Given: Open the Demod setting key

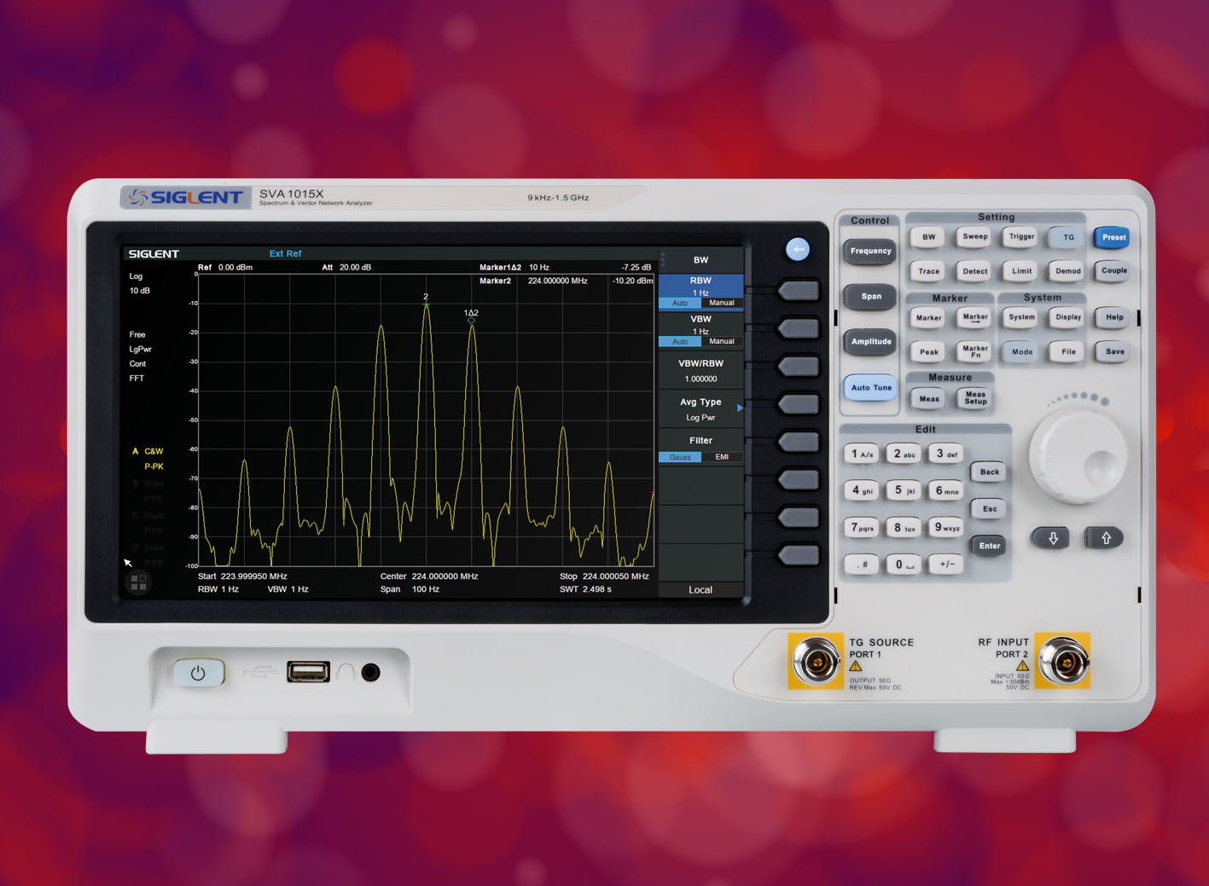Looking at the screenshot, I should pos(1067,271).
